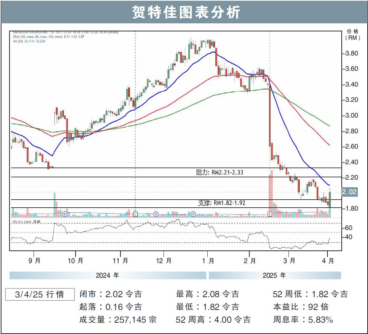Image resolution: width=368 pixels, height=334 pixels.
Task: Select the P/E ratio 本益比: 92倍
Action: (301, 307)
